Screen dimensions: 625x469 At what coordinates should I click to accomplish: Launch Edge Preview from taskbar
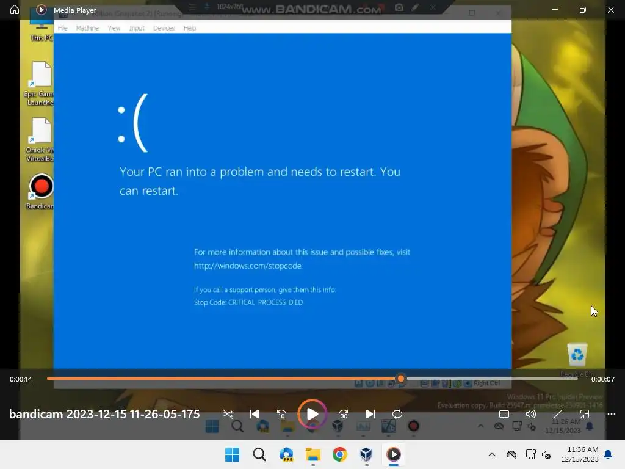point(286,454)
